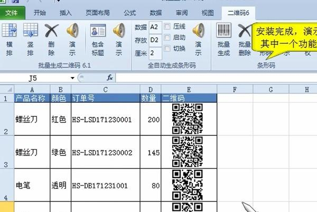Click the 数量 header cell
This screenshot has height=212, width=317.
click(151, 98)
